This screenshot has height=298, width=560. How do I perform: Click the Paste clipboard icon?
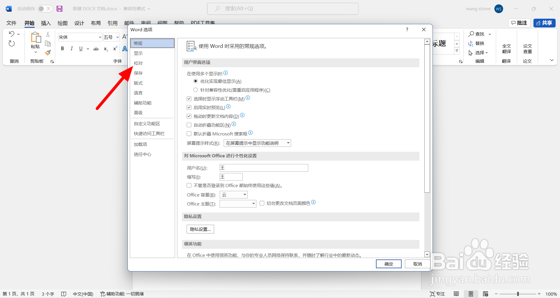point(36,37)
